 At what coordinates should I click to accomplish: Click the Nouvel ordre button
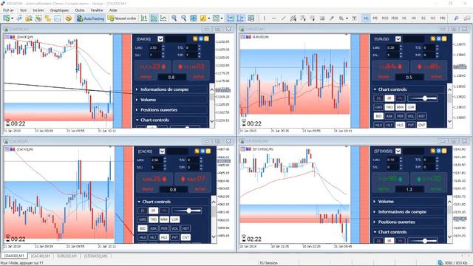(122, 18)
